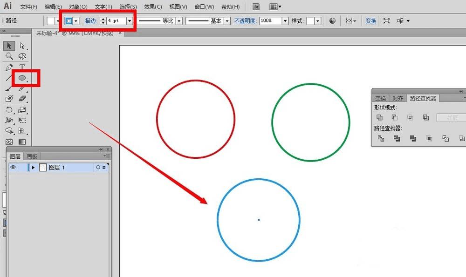Open the Recolor Artwork color wheel
Viewport: 466px width, 277px height.
click(333, 21)
